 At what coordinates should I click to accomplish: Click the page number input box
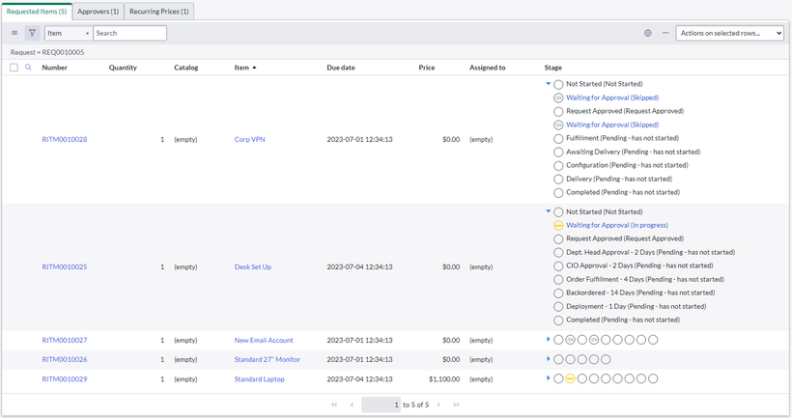tap(381, 404)
